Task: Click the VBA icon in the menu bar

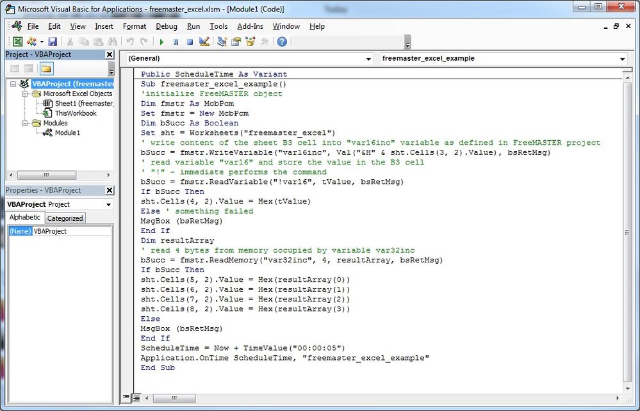Action: click(17, 26)
